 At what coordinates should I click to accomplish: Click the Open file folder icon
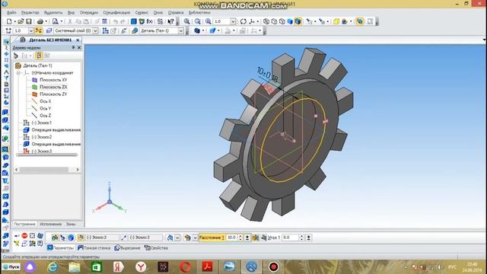pos(21,21)
